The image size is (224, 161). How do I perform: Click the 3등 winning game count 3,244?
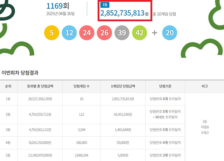coord(81,129)
